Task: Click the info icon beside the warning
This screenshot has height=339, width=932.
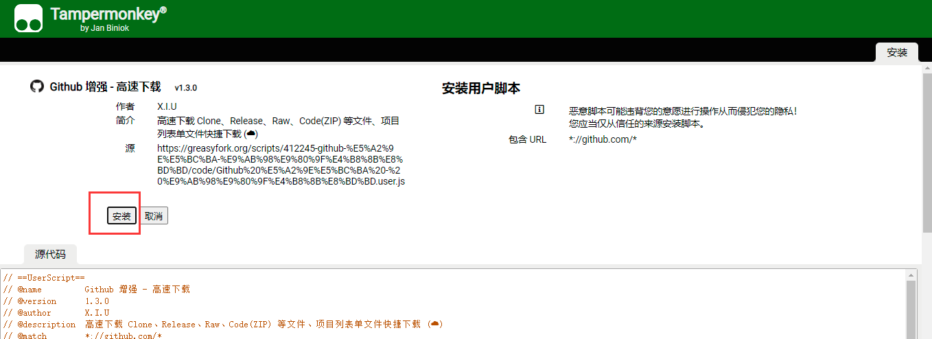Action: [x=539, y=110]
